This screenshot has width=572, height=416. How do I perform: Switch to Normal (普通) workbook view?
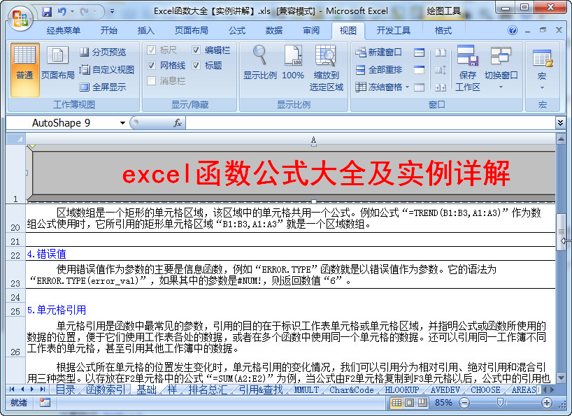click(24, 70)
